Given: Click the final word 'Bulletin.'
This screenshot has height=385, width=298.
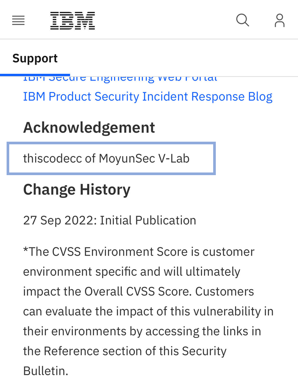Looking at the screenshot, I should click(46, 370).
